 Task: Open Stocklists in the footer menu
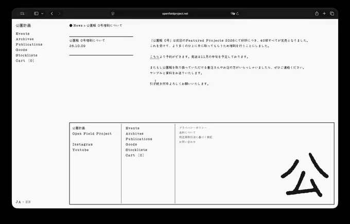point(136,150)
